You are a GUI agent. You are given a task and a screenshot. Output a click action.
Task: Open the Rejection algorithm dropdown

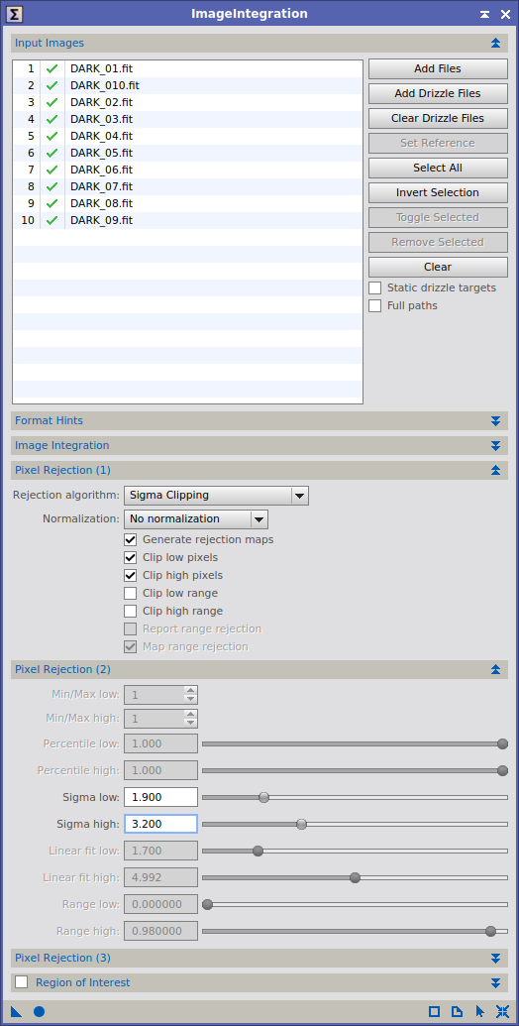point(216,496)
